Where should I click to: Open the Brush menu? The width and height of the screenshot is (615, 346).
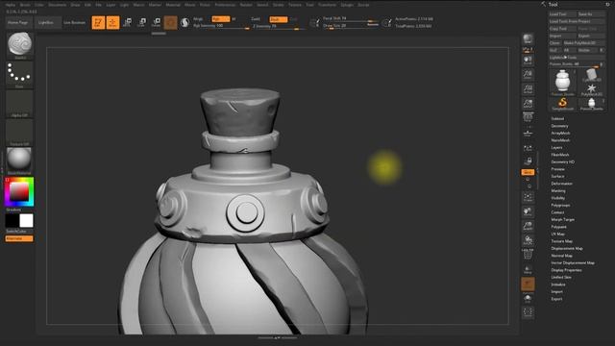[25, 5]
